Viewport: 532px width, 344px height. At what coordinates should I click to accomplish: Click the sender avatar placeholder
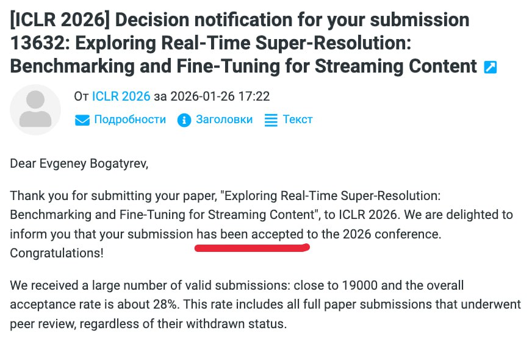point(35,110)
